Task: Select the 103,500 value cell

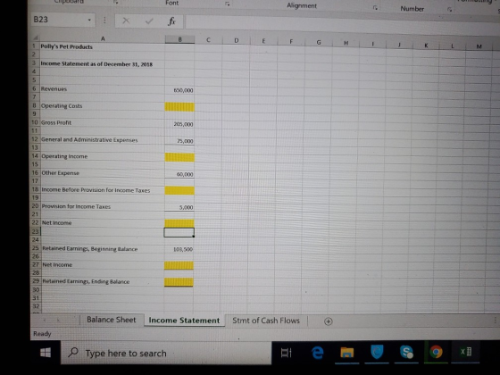Action: point(179,249)
